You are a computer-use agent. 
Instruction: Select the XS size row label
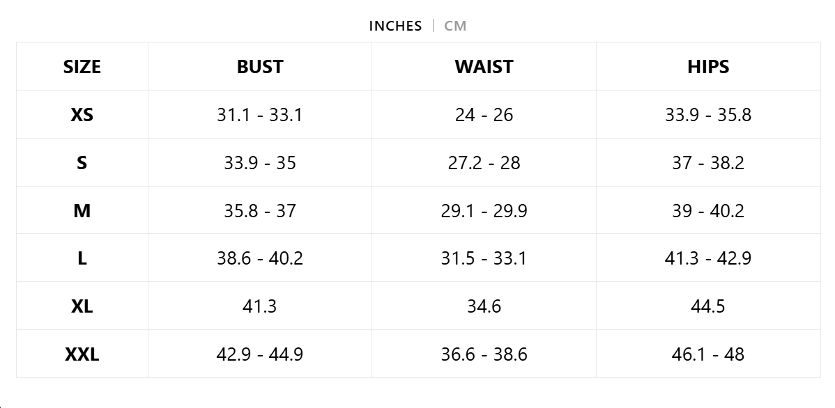[x=82, y=115]
